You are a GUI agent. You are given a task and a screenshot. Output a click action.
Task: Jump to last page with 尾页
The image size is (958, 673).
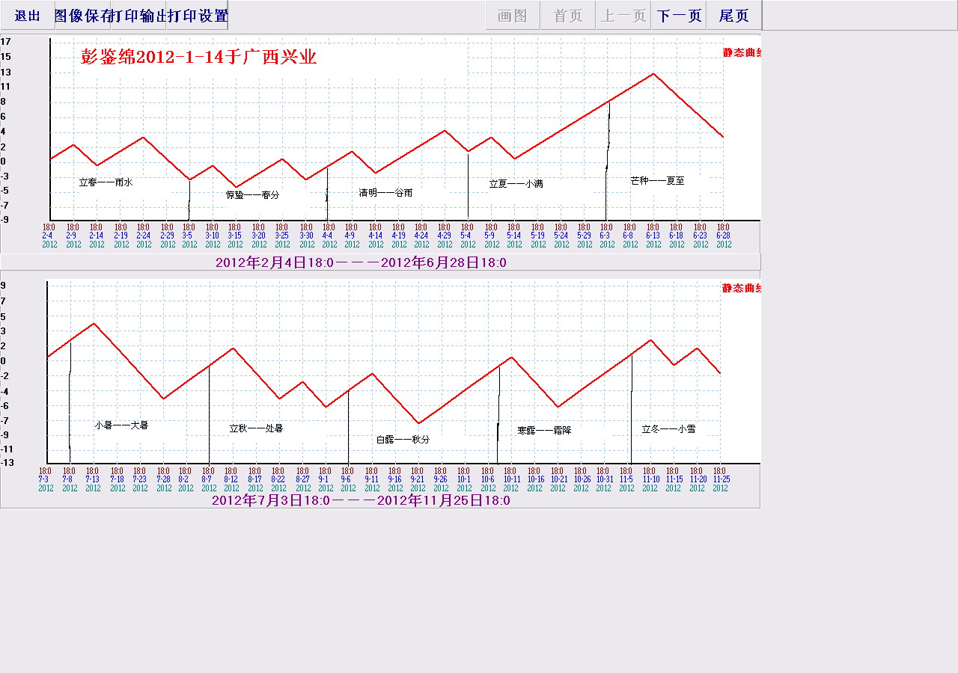[x=733, y=16]
